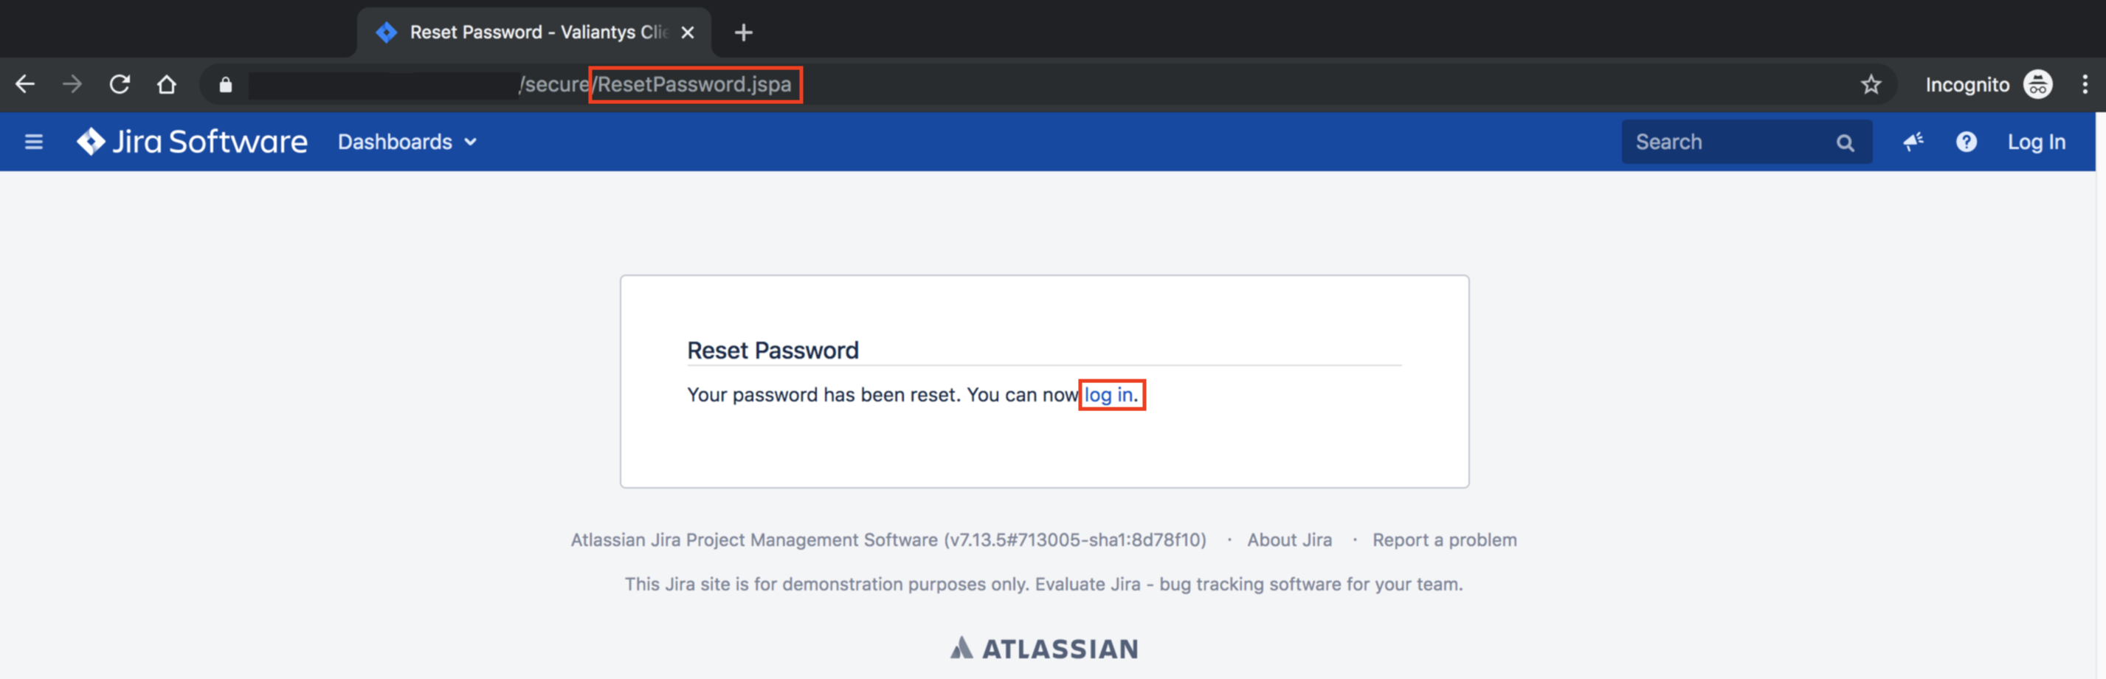The width and height of the screenshot is (2106, 679).
Task: Go to browser home page
Action: pos(167,84)
